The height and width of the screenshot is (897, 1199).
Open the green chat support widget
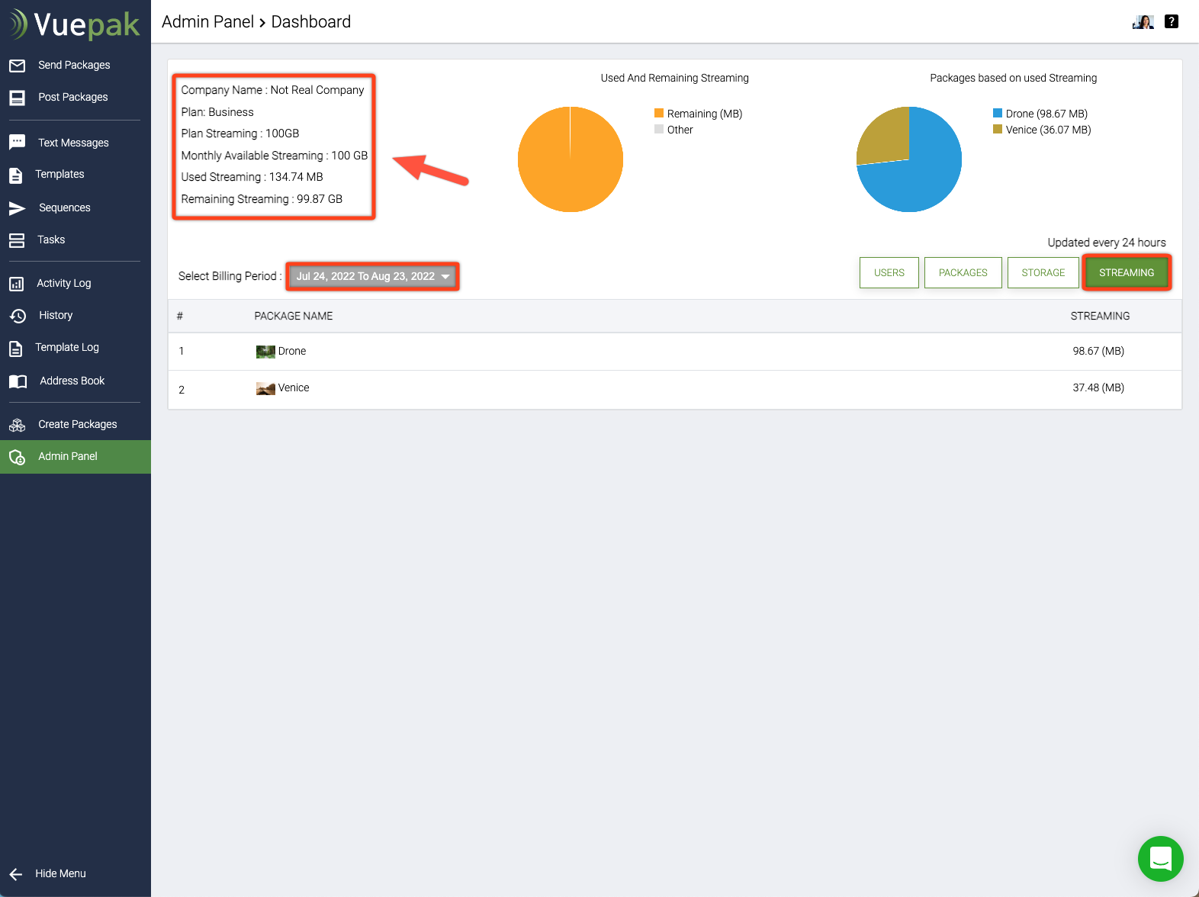1160,858
